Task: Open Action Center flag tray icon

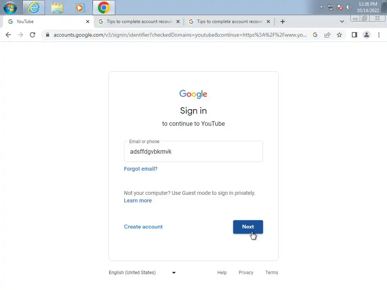Action: [x=340, y=7]
